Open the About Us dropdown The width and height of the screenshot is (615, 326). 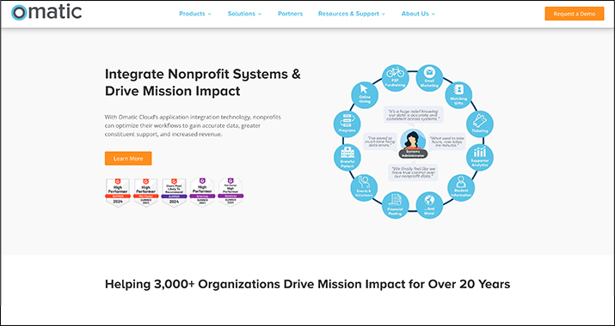tap(418, 14)
